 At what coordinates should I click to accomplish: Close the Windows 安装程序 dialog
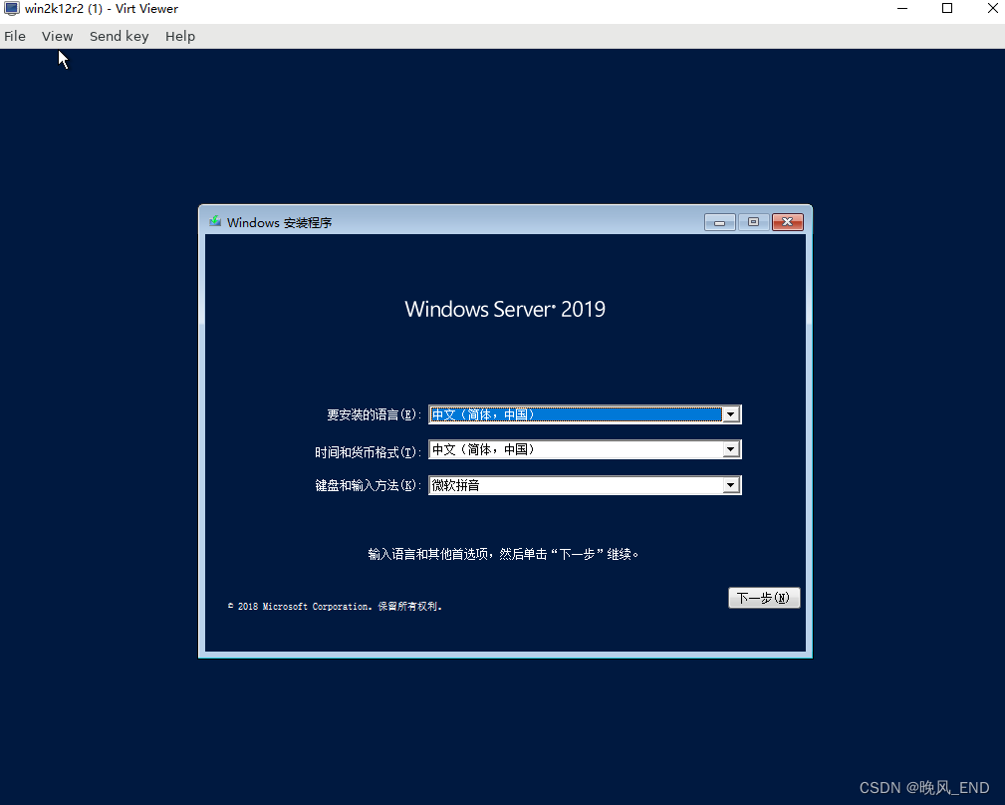coord(787,222)
